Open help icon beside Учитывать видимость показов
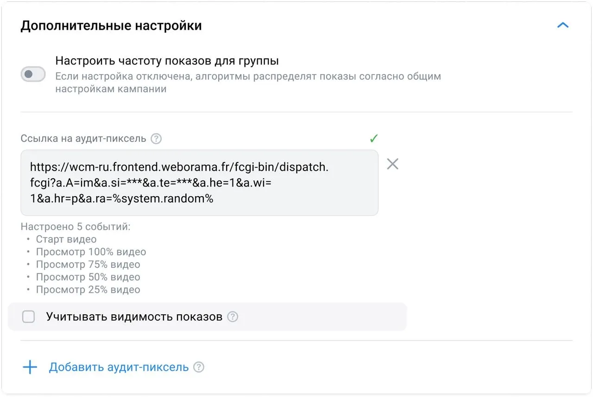593x397 pixels. tap(233, 317)
